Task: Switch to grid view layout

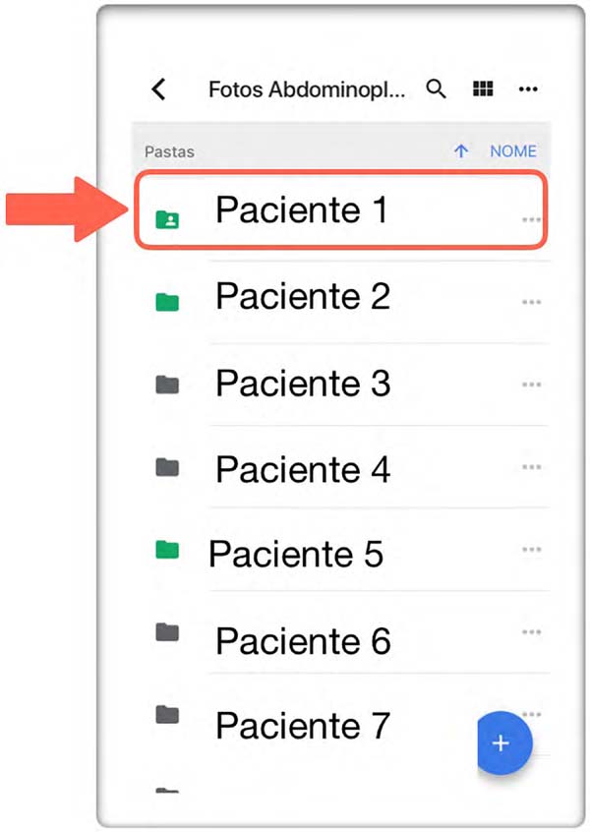Action: (x=483, y=89)
